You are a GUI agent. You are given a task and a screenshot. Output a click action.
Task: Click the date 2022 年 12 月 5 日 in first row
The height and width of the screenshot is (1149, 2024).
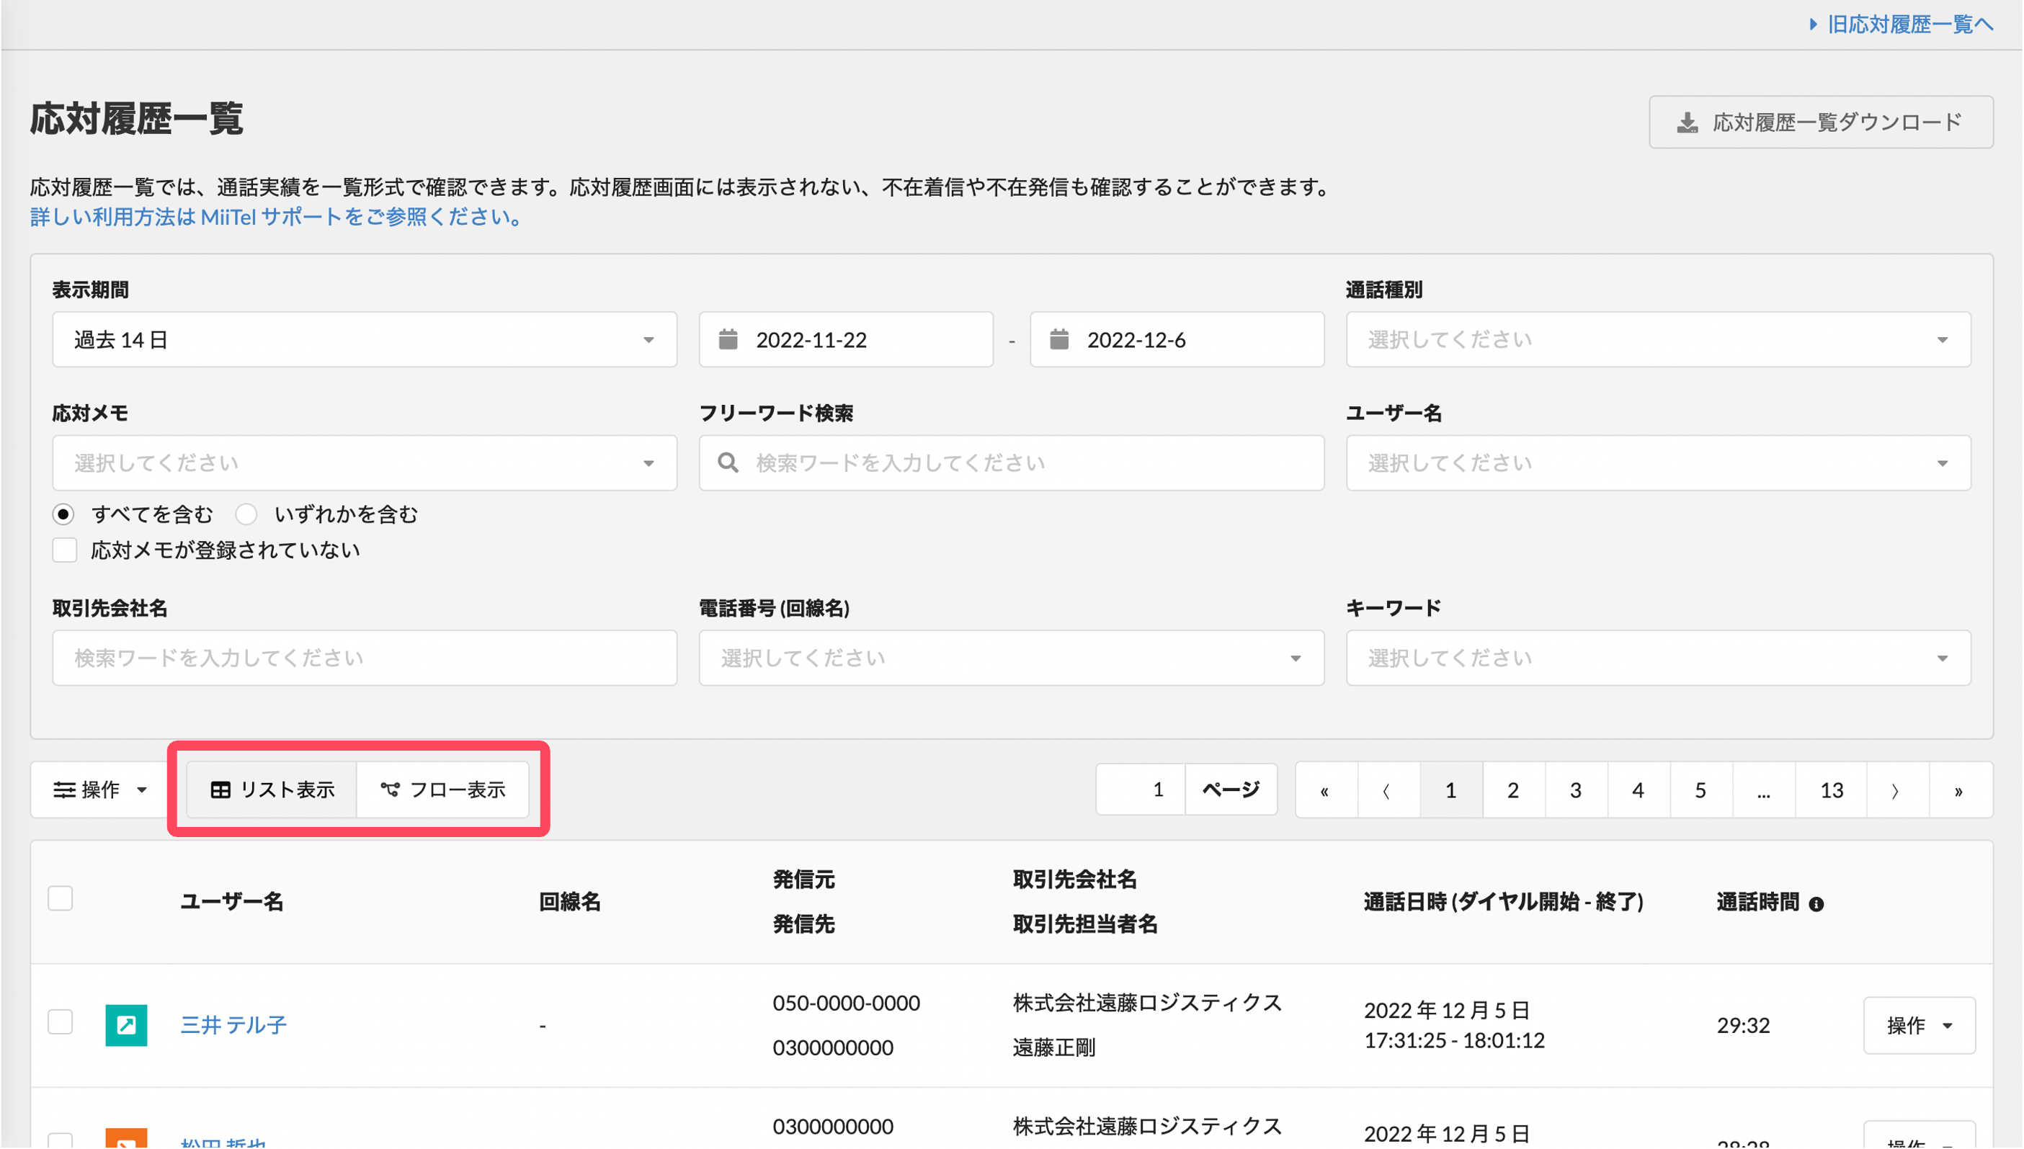(1447, 1010)
